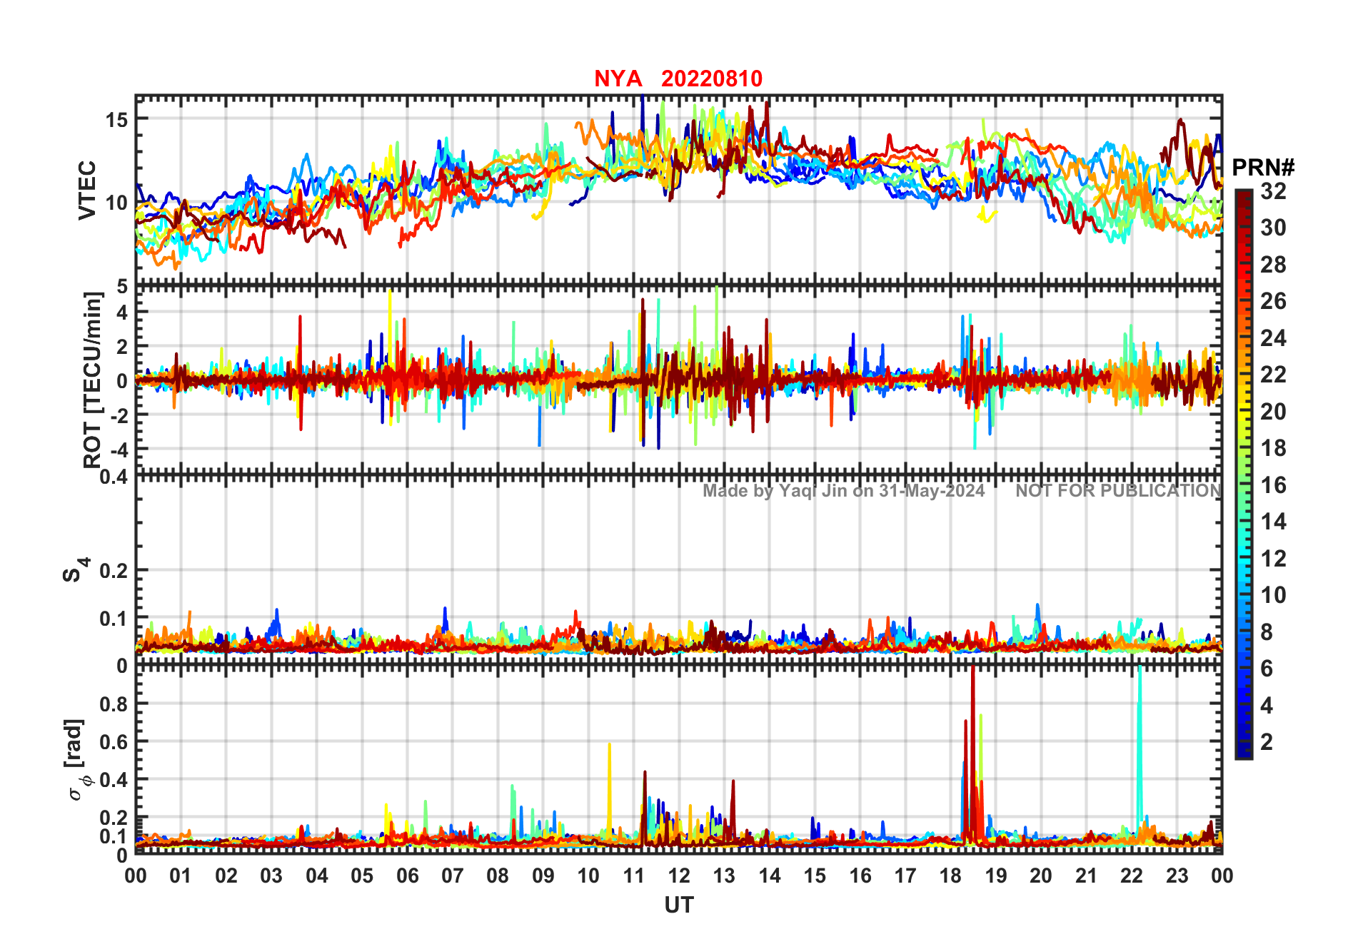Click VTEC axis tick value "15"
This screenshot has width=1358, height=949.
pyautogui.click(x=116, y=119)
